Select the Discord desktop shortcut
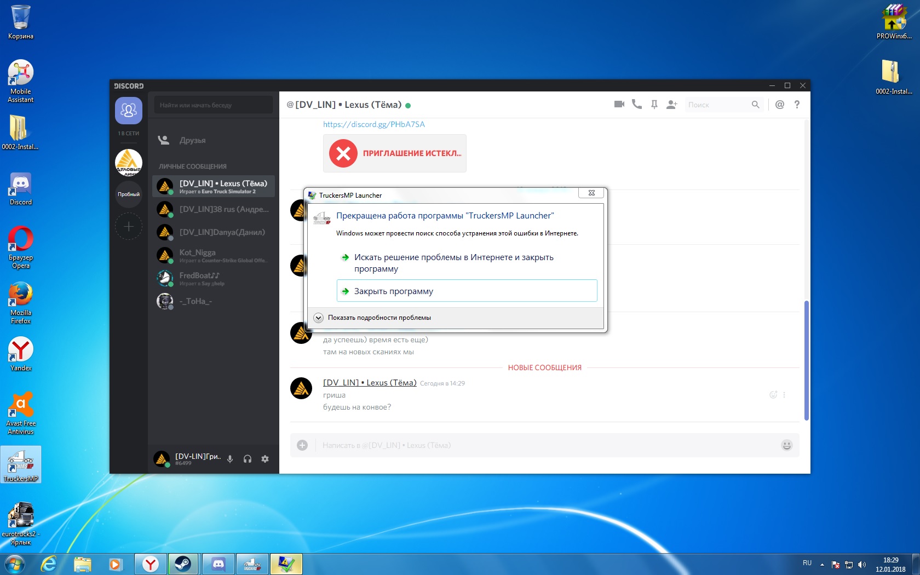 tap(20, 189)
